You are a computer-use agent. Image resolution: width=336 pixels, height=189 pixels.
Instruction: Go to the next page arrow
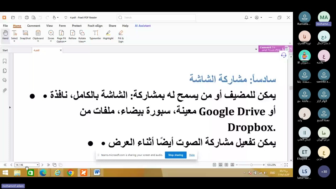pyautogui.click(x=42, y=165)
